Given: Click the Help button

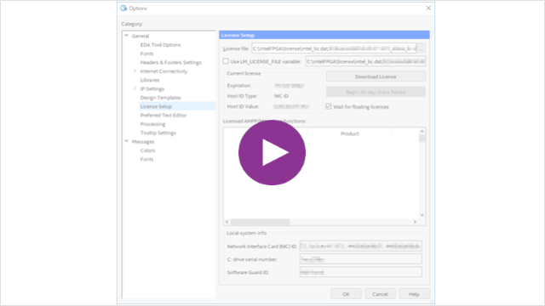Looking at the screenshot, I should 414,294.
